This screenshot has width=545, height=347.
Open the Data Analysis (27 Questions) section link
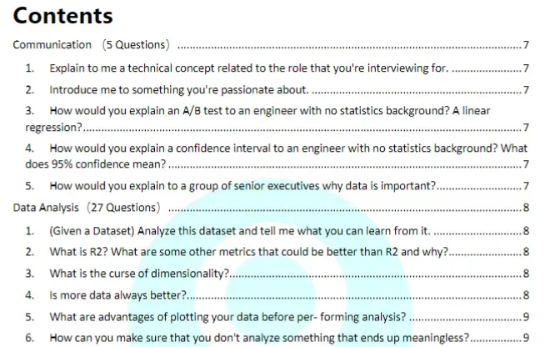pyautogui.click(x=88, y=208)
